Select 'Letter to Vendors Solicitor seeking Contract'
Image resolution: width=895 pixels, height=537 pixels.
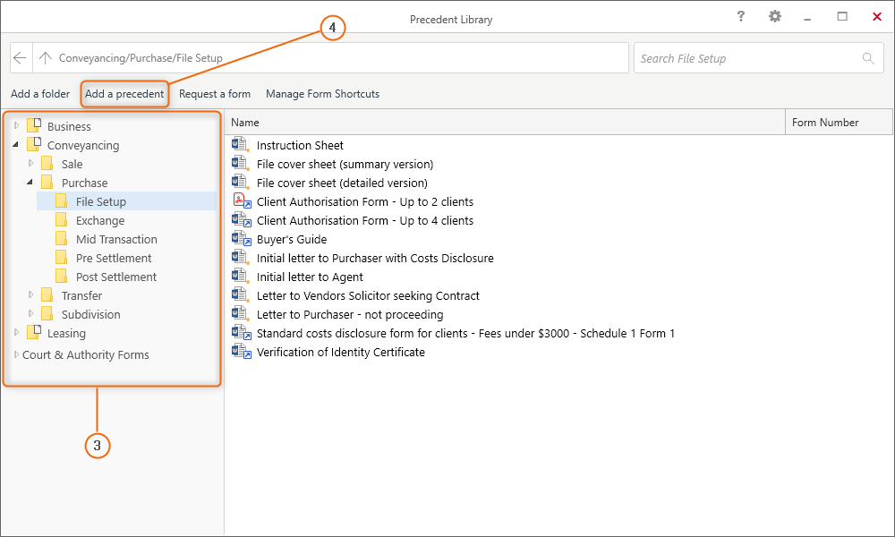coord(368,295)
